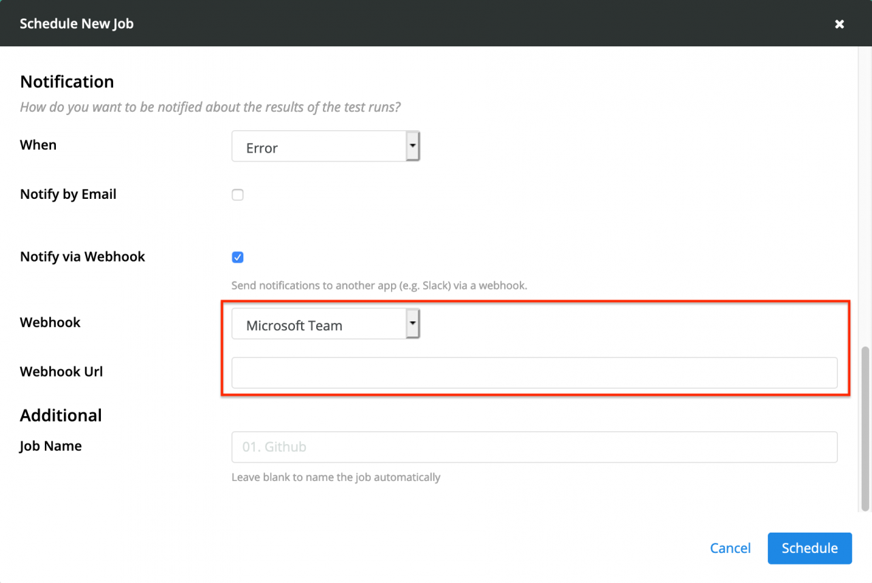
Task: Enable the Notify by Email checkbox
Action: click(238, 195)
